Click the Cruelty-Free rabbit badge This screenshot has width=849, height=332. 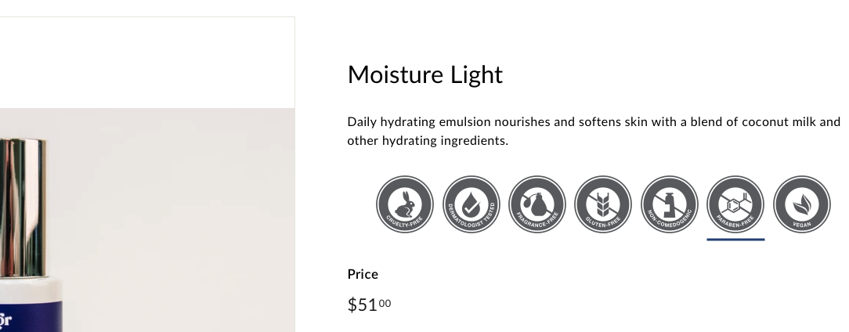click(404, 204)
